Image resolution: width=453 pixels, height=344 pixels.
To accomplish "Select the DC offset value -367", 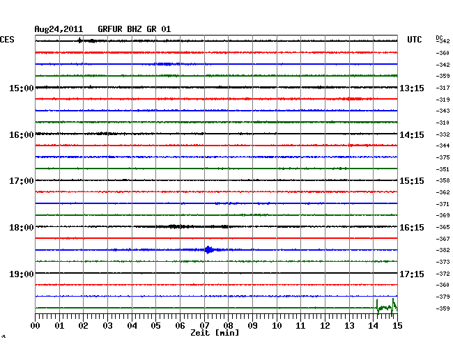I will [x=443, y=239].
